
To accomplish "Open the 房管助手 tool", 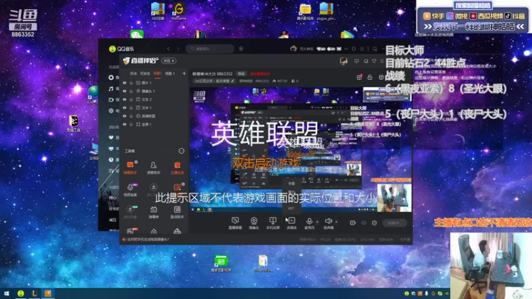I will pos(154,168).
